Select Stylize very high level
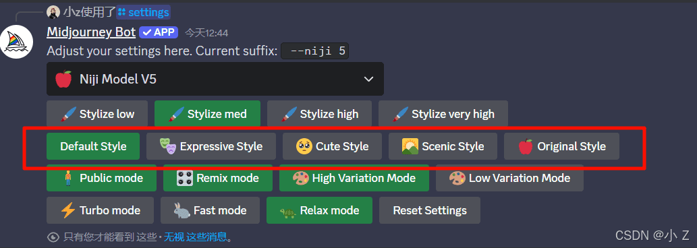Screen dimensions: 697x248 point(443,114)
